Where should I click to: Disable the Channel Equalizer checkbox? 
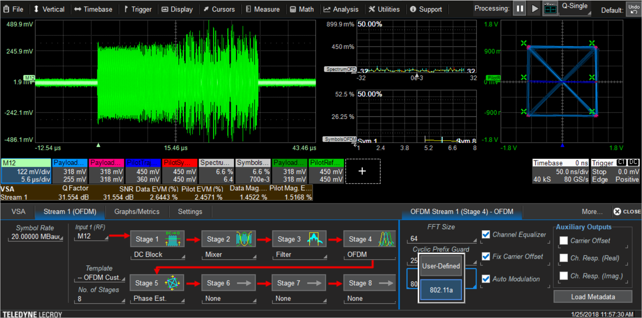click(x=486, y=235)
